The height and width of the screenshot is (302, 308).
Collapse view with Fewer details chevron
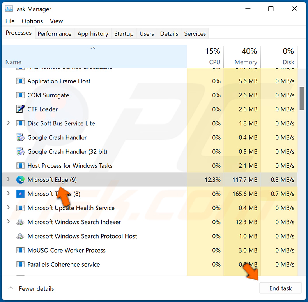click(11, 288)
